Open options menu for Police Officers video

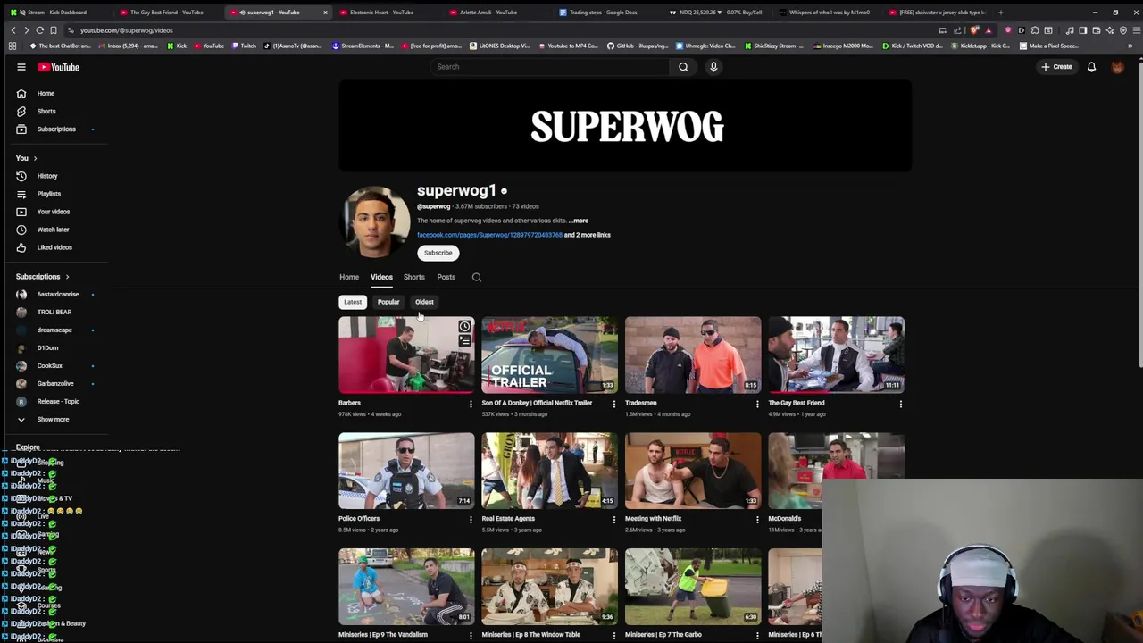[x=471, y=519]
